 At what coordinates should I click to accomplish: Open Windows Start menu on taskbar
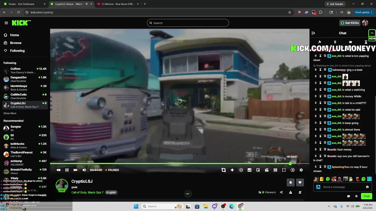tap(136, 206)
